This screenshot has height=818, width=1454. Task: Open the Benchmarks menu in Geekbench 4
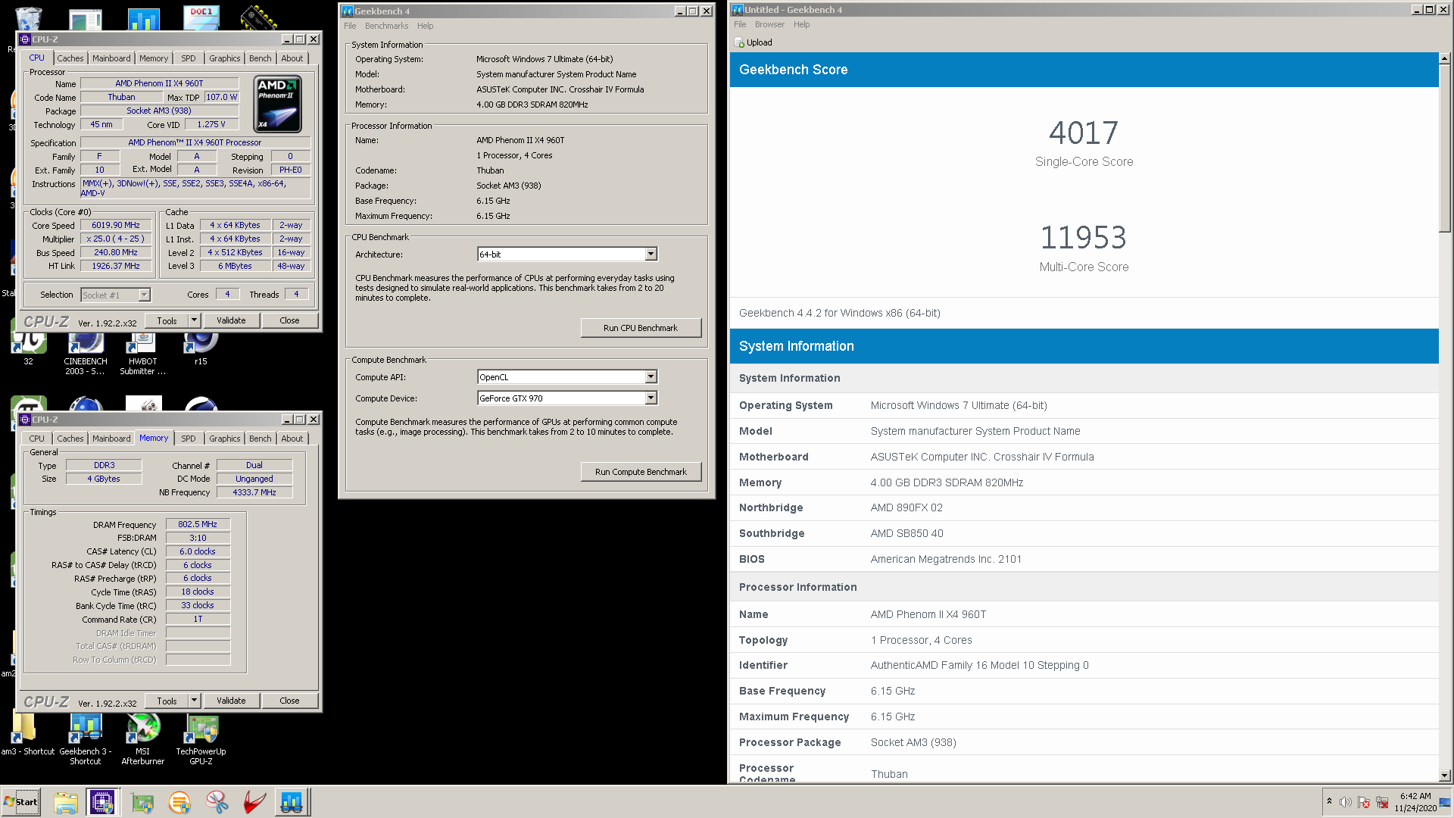click(386, 26)
